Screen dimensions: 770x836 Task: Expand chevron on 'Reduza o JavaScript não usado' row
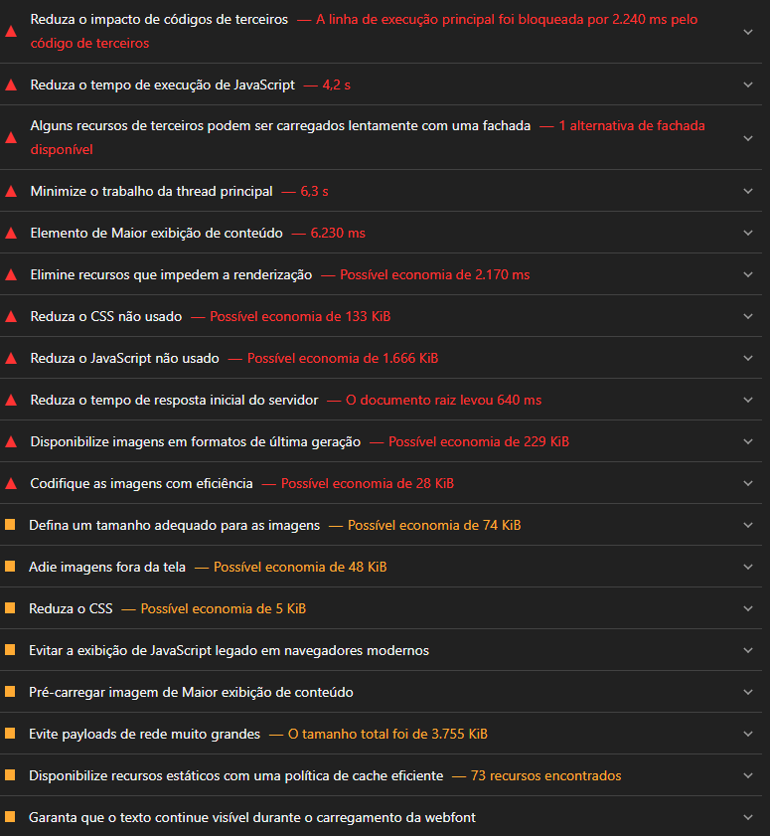pyautogui.click(x=748, y=358)
